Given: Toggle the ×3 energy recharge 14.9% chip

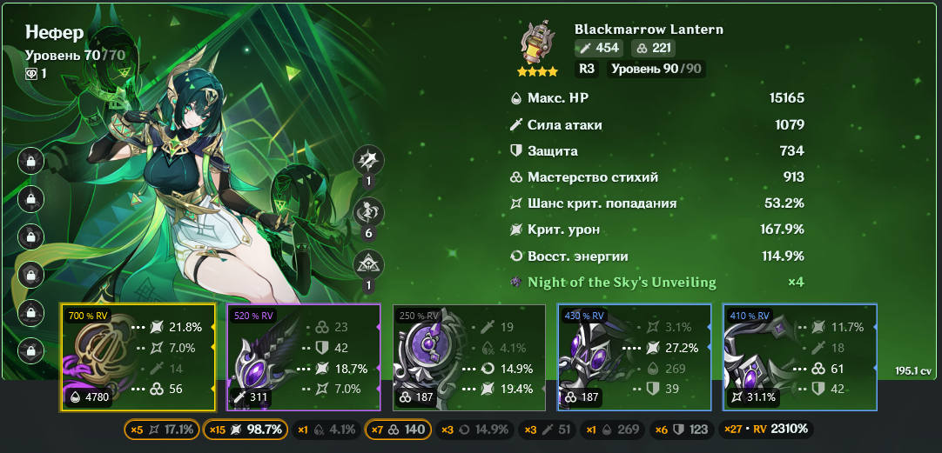Looking at the screenshot, I should 474,430.
